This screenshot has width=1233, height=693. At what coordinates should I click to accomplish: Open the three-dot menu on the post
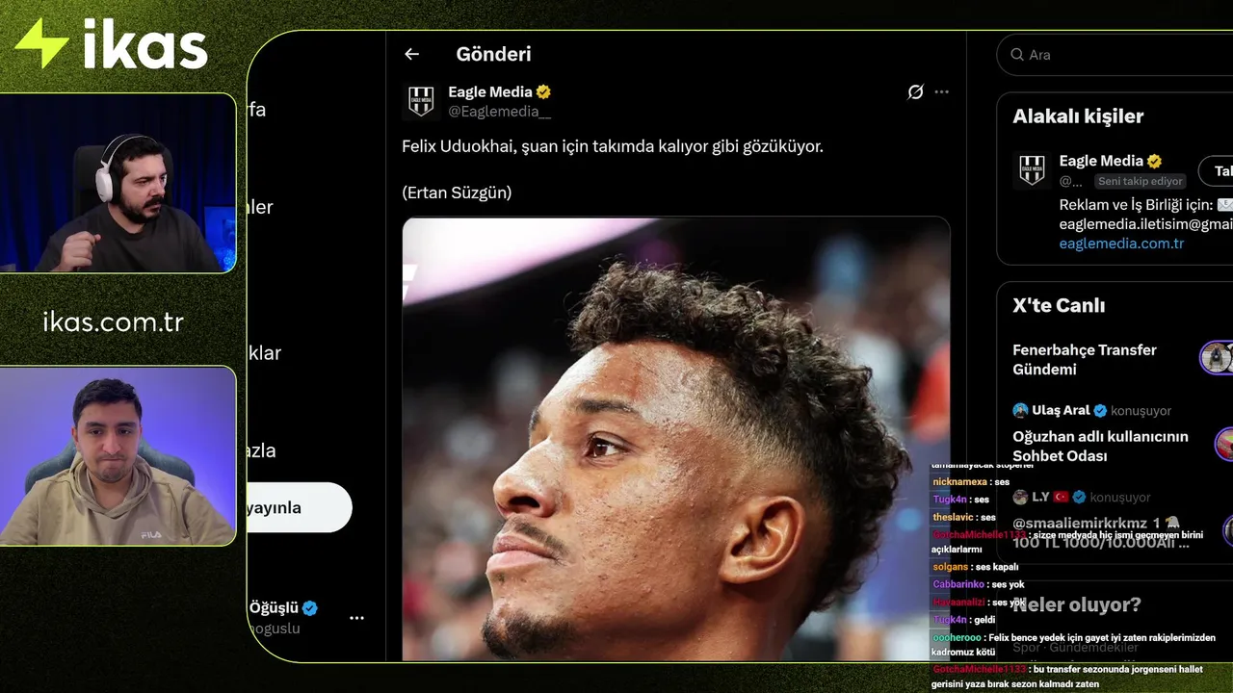(941, 92)
